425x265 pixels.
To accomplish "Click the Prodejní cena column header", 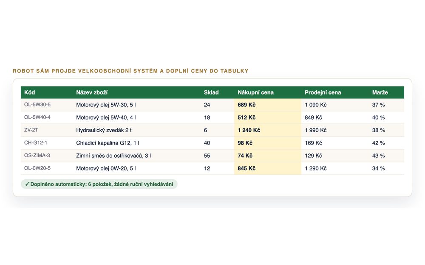I will click(323, 92).
